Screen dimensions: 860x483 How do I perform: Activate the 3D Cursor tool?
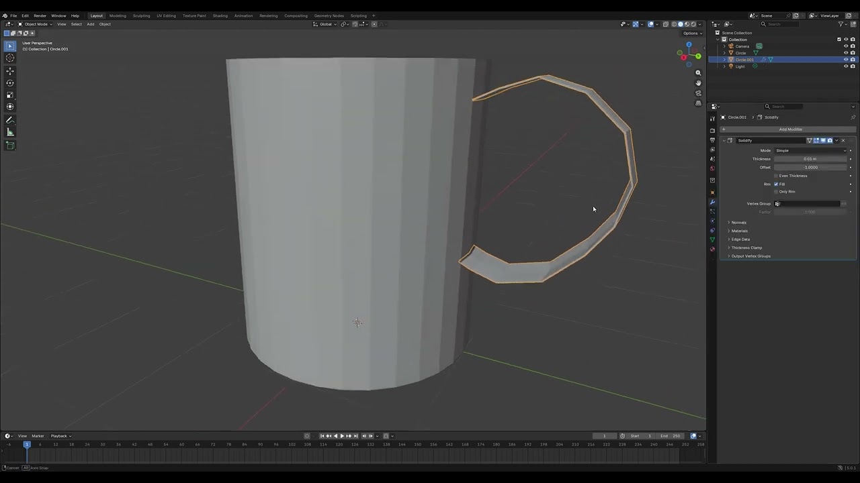[x=10, y=58]
